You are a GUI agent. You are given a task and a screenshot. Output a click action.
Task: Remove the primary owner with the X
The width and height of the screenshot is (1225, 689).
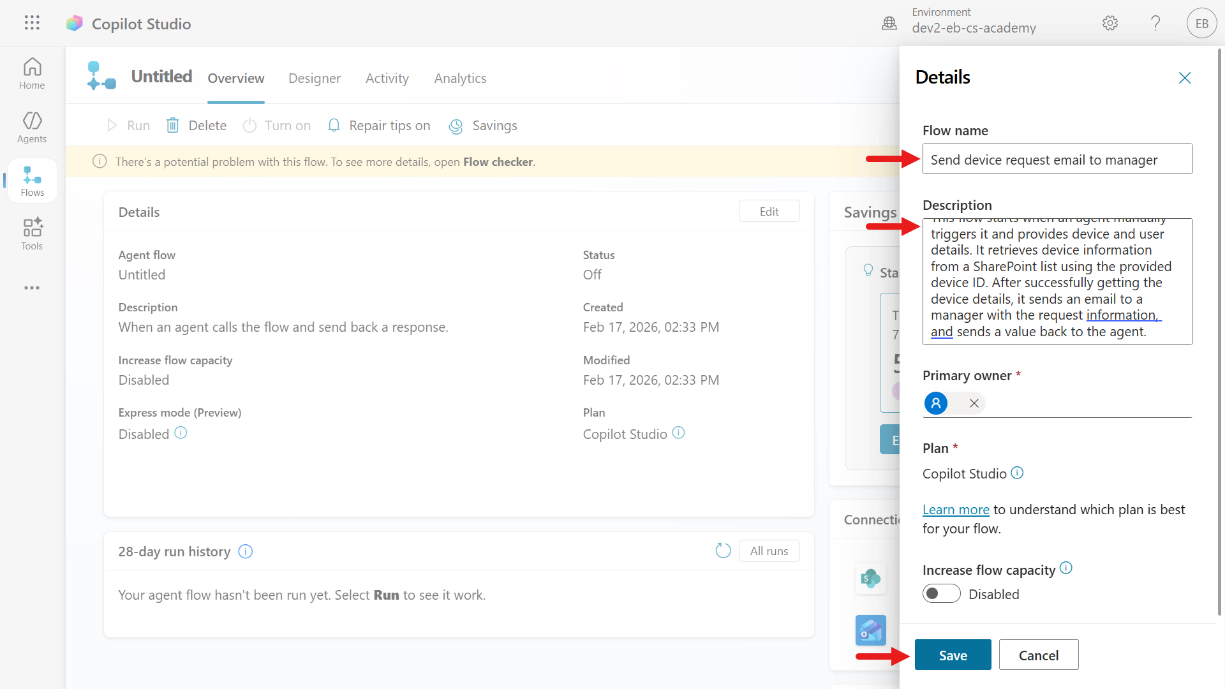tap(973, 403)
